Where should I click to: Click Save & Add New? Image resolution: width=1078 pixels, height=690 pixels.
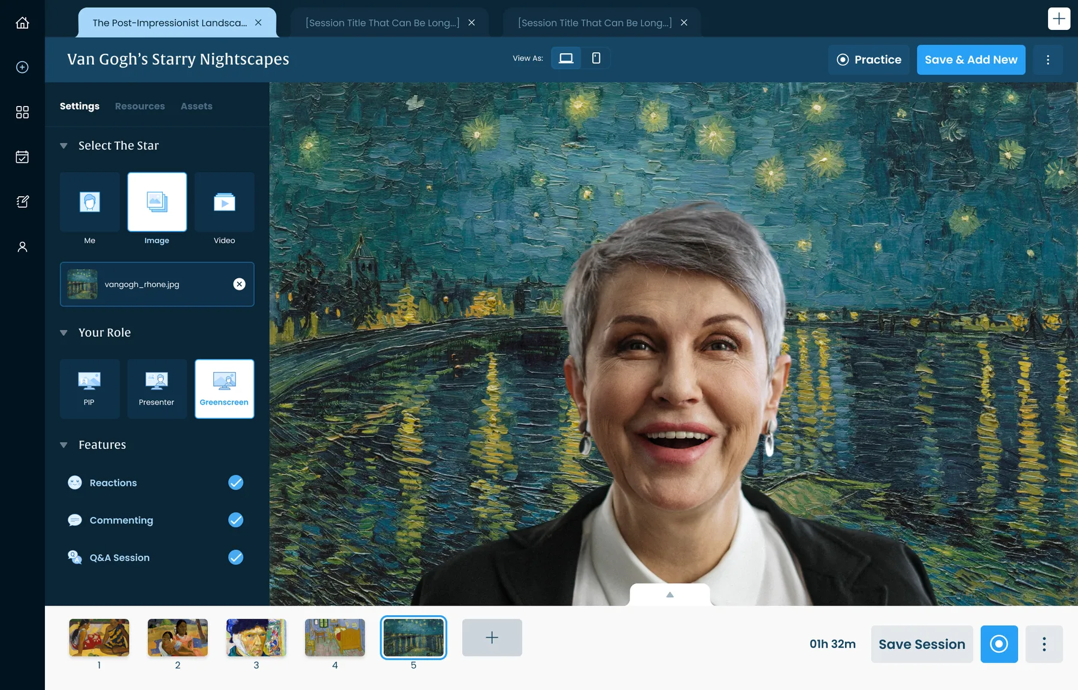pos(971,60)
